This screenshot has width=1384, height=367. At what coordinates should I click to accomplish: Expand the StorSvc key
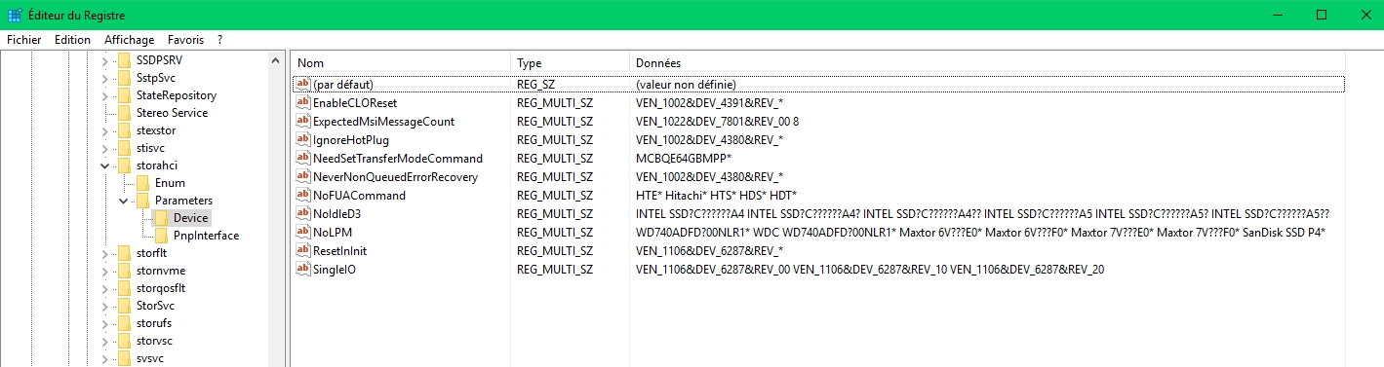[104, 306]
